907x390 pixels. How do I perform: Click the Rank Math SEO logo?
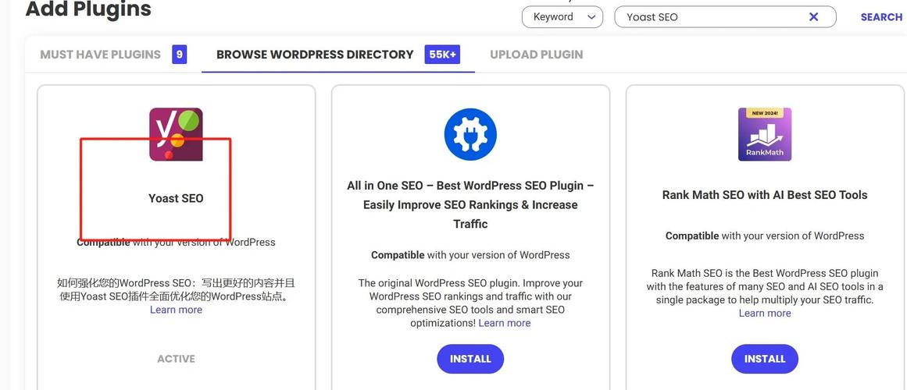tap(765, 134)
